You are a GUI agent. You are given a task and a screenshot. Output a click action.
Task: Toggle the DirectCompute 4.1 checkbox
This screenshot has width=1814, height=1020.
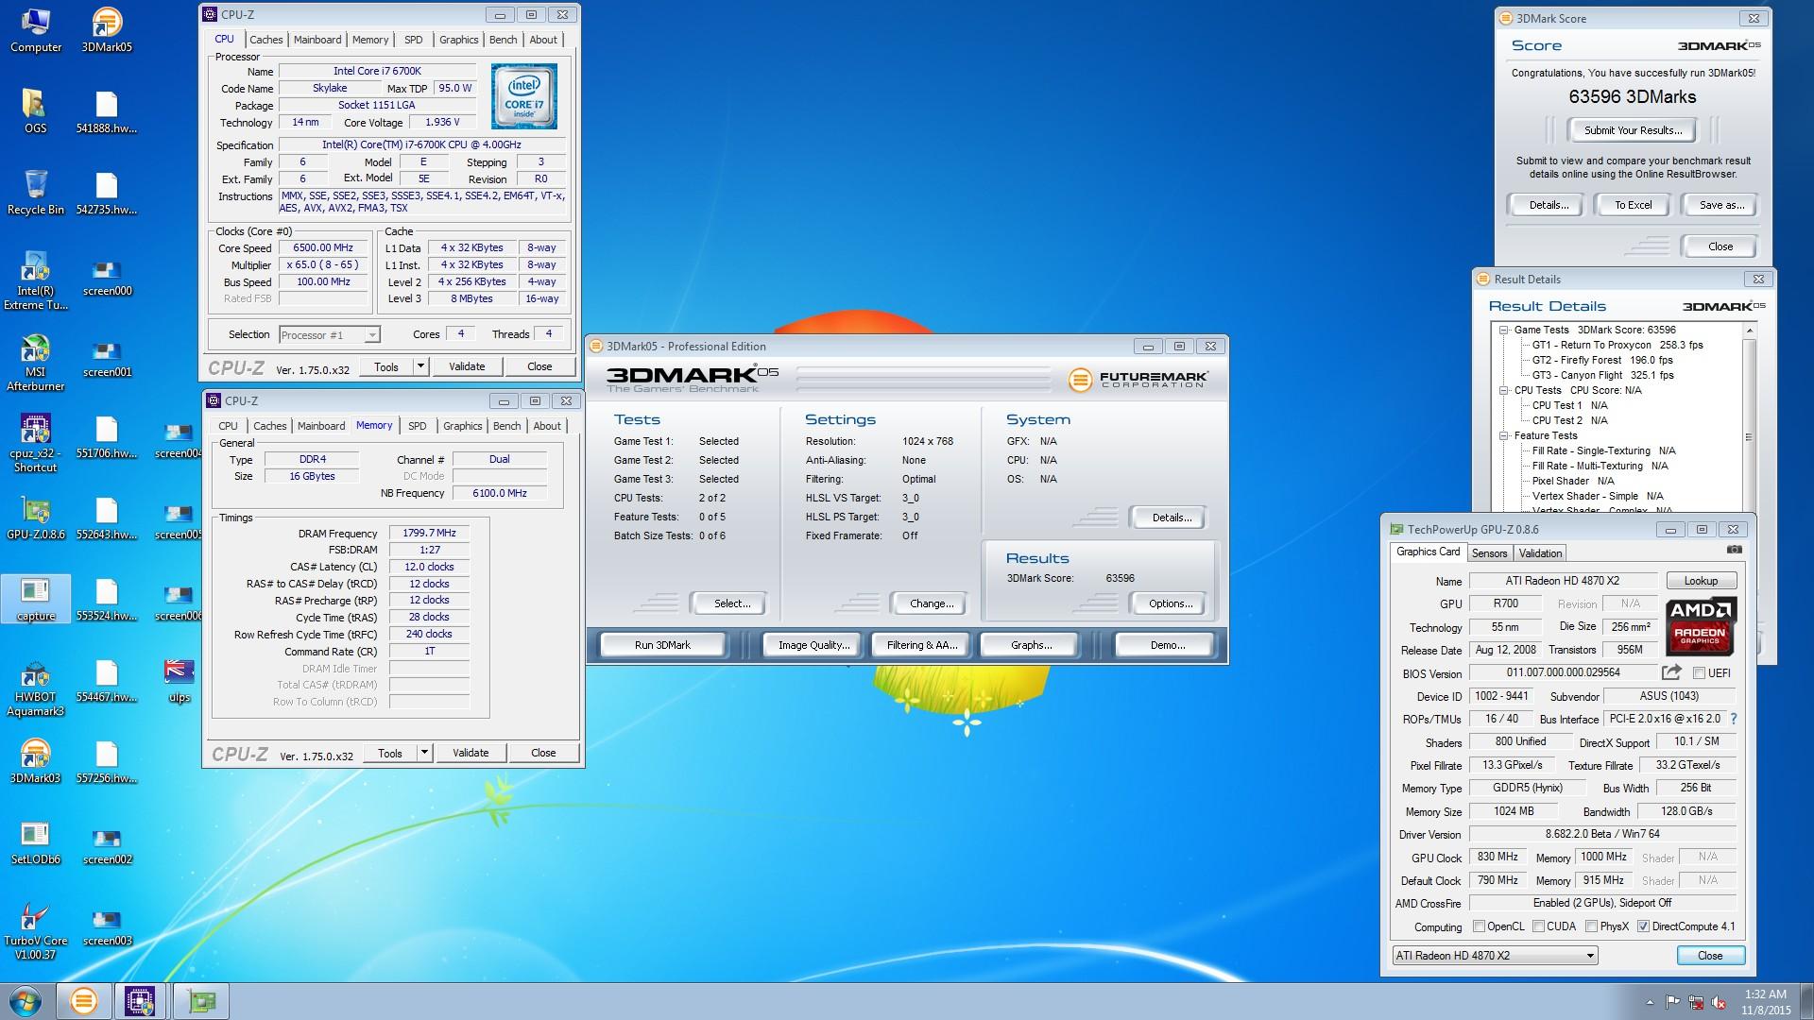pyautogui.click(x=1643, y=926)
